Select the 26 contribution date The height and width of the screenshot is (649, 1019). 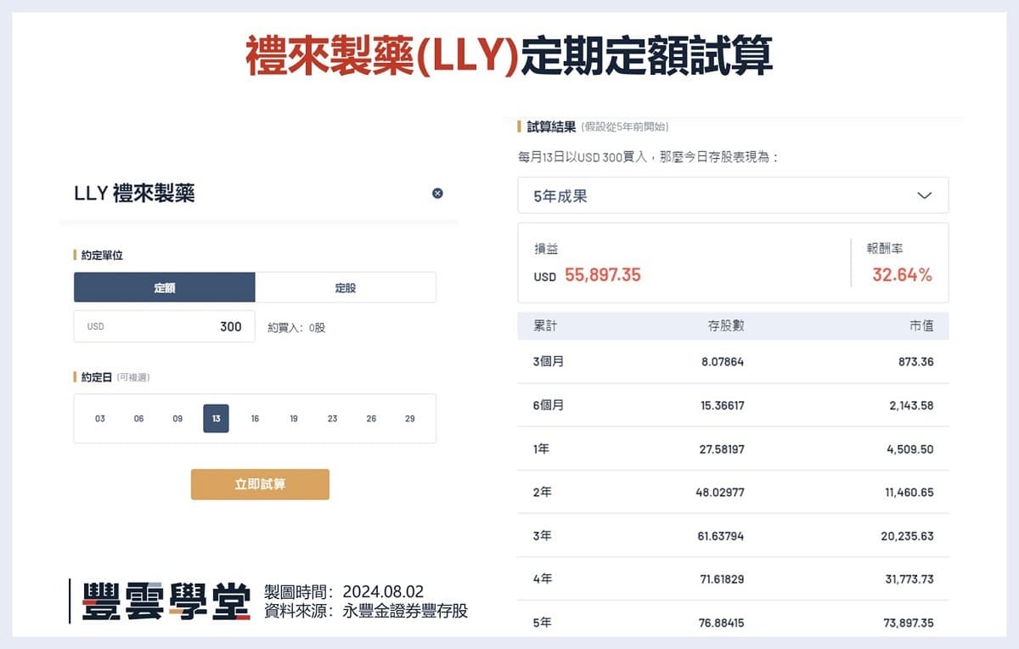pyautogui.click(x=371, y=418)
